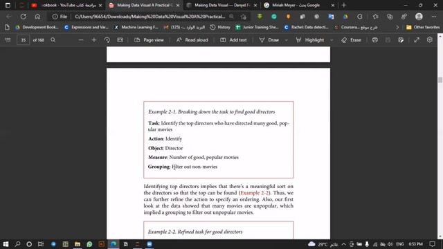Switch to the Making Data Visual A Practical tab
Viewport: 443px width, 249px height.
[x=144, y=6]
